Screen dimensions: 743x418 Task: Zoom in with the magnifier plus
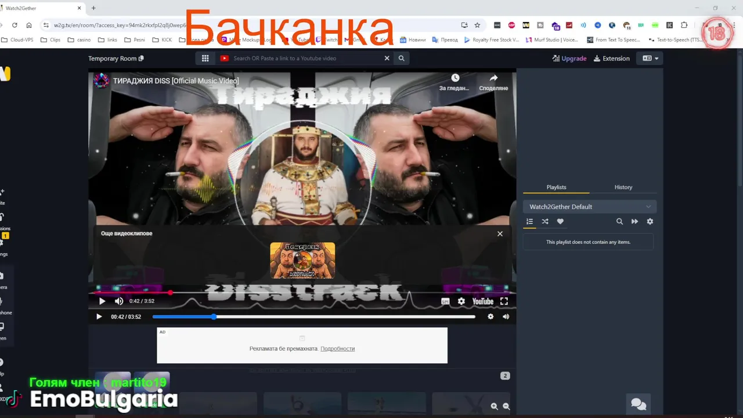click(x=494, y=407)
